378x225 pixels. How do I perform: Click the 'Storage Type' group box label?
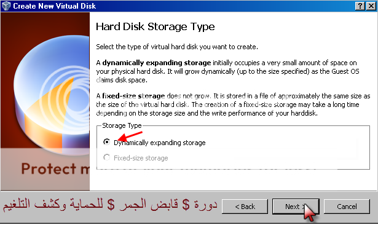pos(122,125)
